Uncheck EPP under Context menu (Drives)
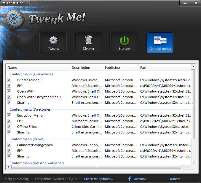Viewport: 201px width, 183px height. pos(9,151)
